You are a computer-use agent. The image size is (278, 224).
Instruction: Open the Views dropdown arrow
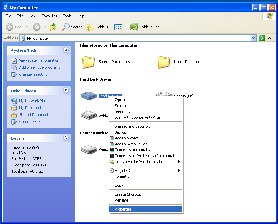124,27
